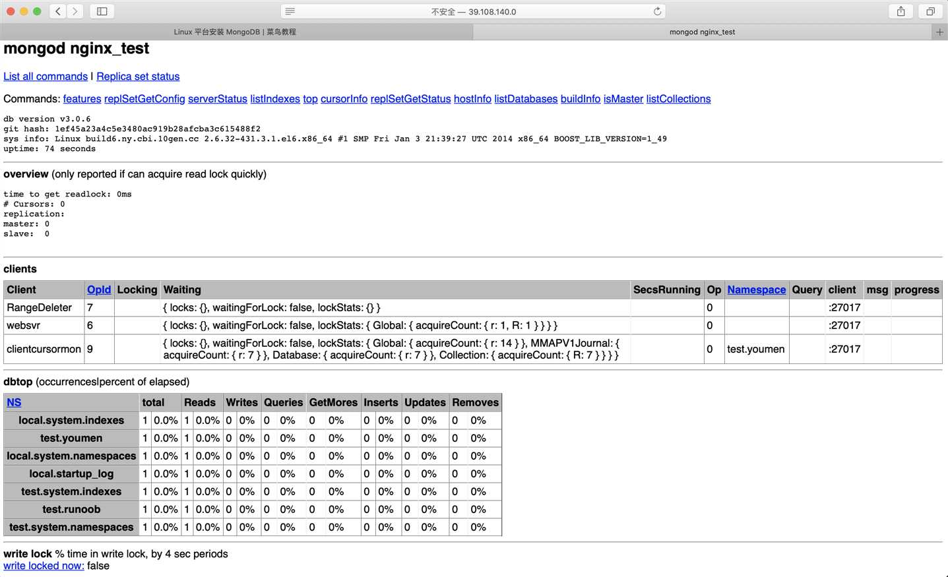
Task: Open Reader view icon in address bar
Action: 290,11
